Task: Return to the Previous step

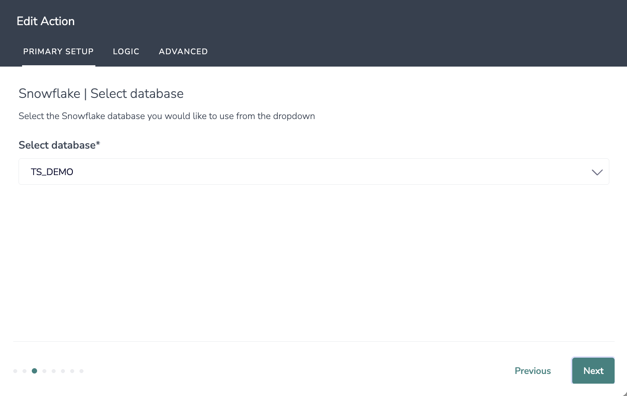Action: (x=533, y=371)
